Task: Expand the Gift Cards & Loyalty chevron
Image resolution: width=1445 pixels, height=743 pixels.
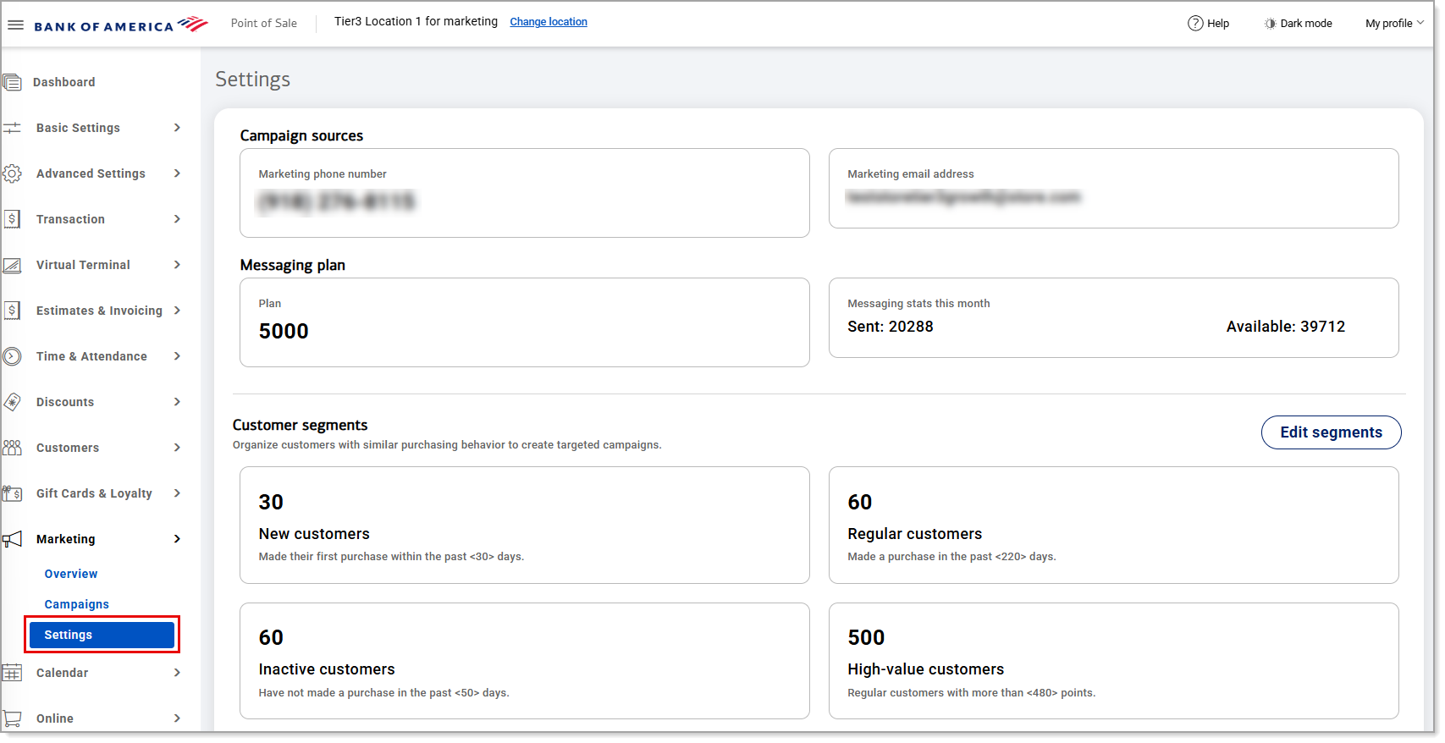Action: pos(177,493)
